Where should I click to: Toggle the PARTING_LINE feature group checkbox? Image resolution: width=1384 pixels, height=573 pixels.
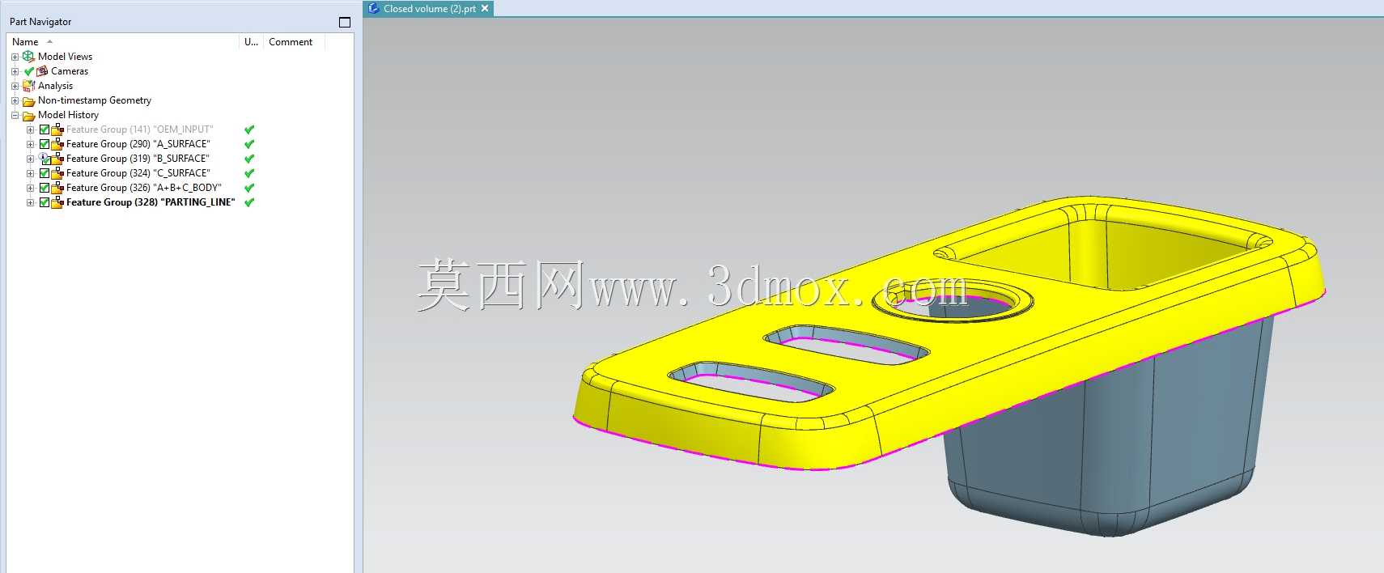coord(45,202)
